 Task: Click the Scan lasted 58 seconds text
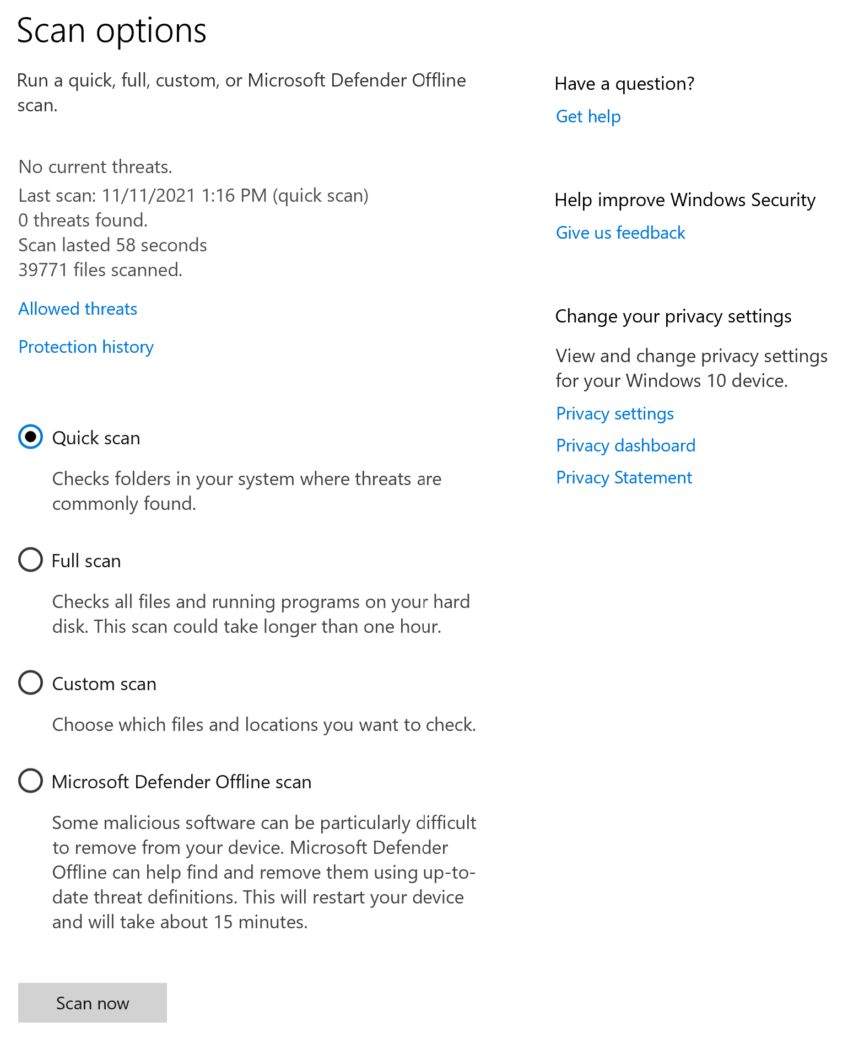click(x=113, y=245)
